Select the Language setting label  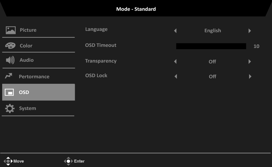tap(96, 29)
